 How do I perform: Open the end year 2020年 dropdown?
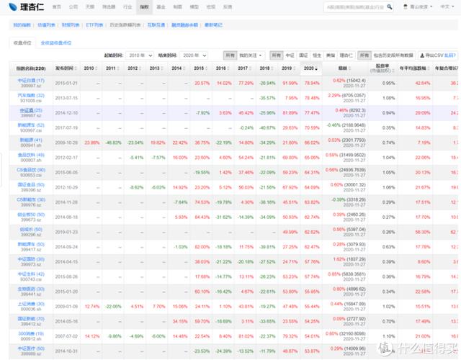coord(194,55)
